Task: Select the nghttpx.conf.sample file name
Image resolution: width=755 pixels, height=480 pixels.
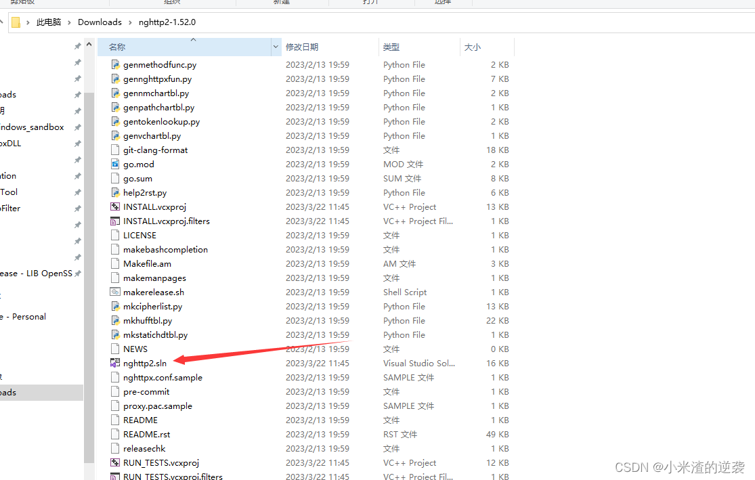Action: coord(163,378)
